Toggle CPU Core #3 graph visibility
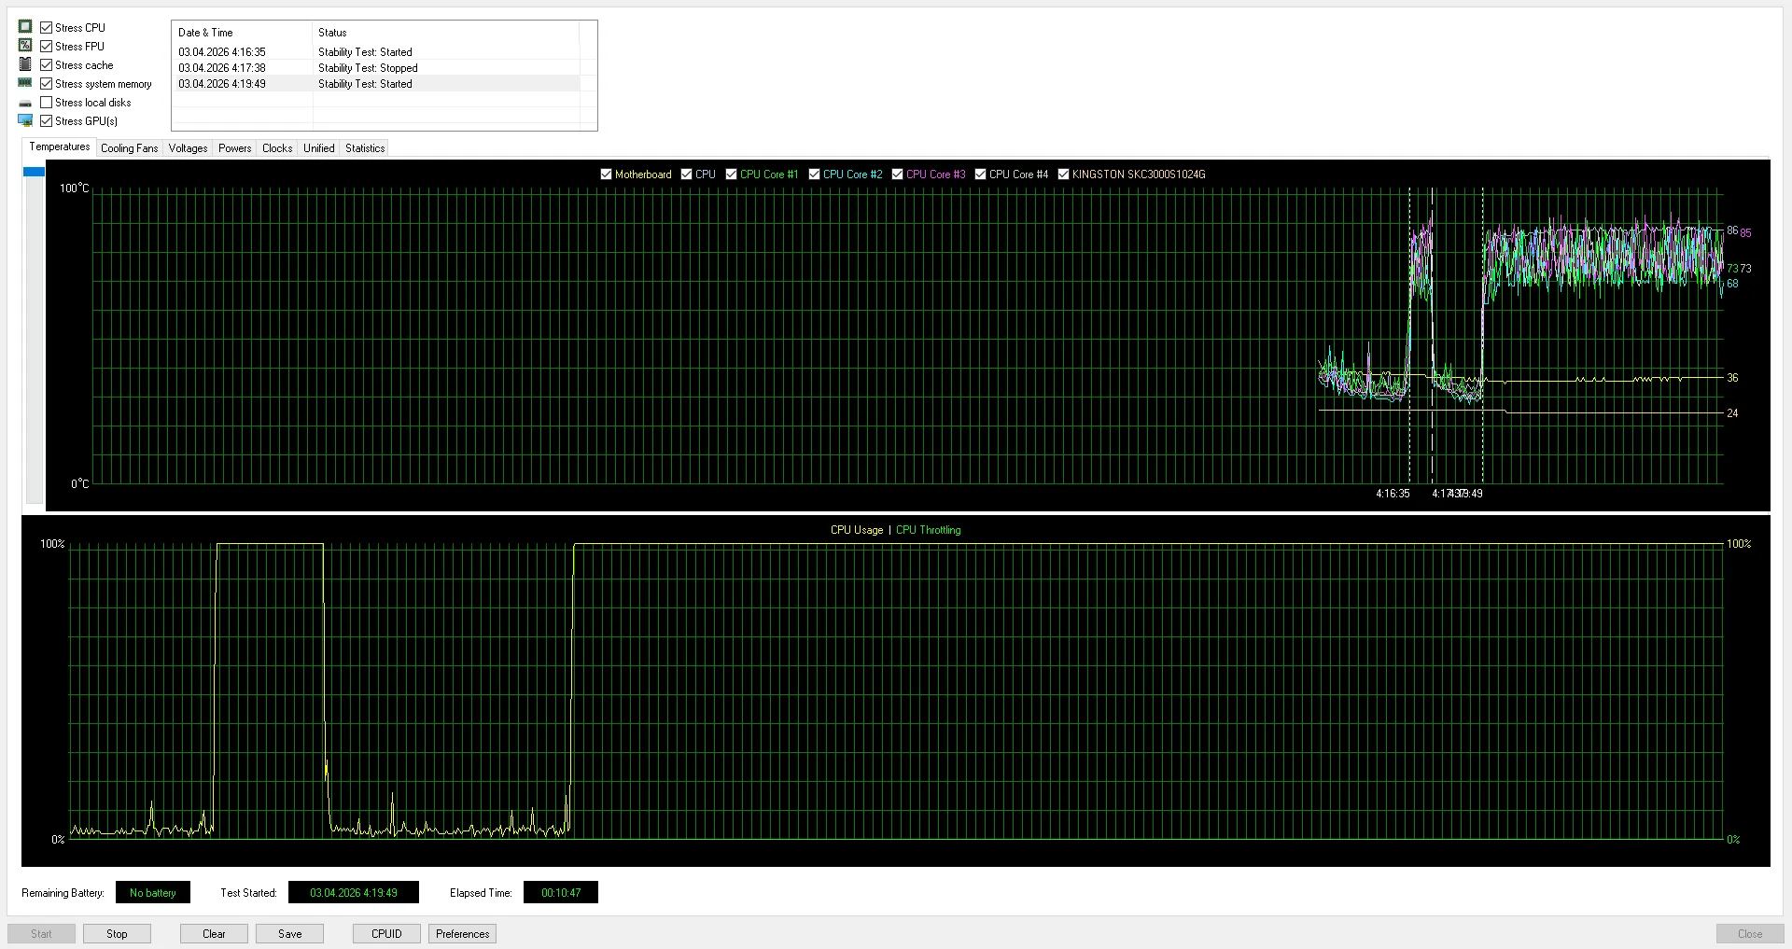The height and width of the screenshot is (949, 1792). pos(897,174)
